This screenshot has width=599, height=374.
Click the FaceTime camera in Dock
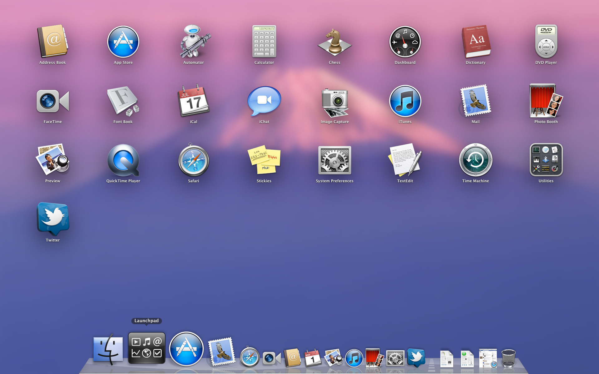coord(271,358)
